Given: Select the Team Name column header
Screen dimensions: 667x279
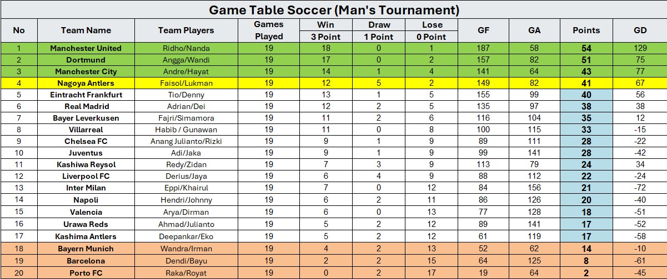Looking at the screenshot, I should (x=86, y=30).
